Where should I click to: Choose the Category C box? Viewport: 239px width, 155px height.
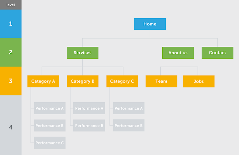(x=122, y=81)
